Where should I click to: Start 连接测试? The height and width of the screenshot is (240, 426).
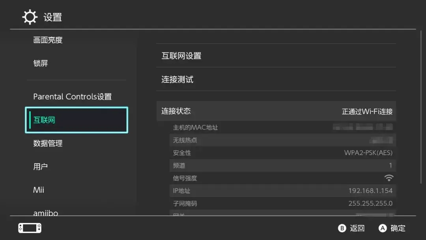276,79
